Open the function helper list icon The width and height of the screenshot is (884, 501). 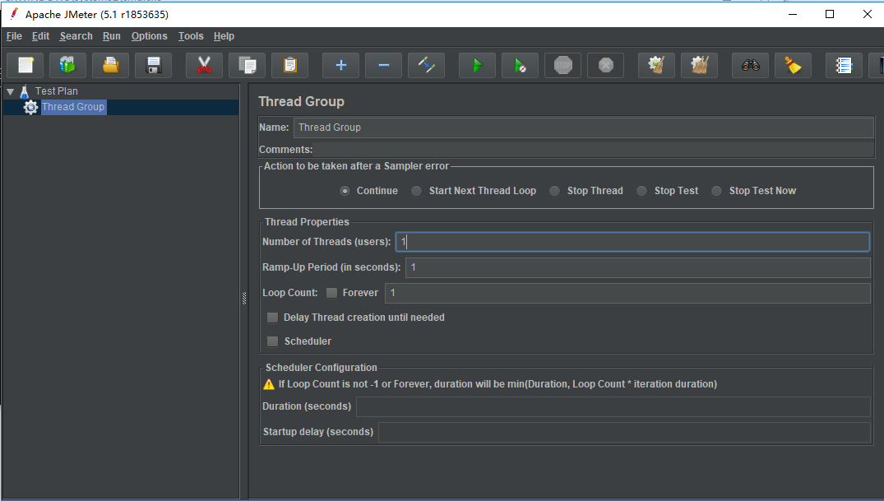(x=844, y=66)
